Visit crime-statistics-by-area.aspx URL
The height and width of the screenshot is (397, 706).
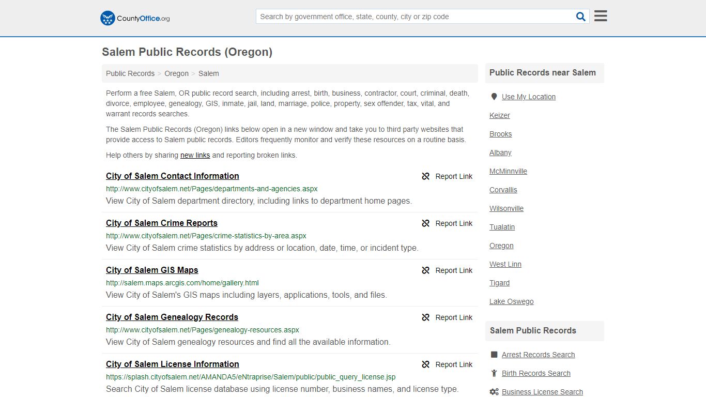206,236
